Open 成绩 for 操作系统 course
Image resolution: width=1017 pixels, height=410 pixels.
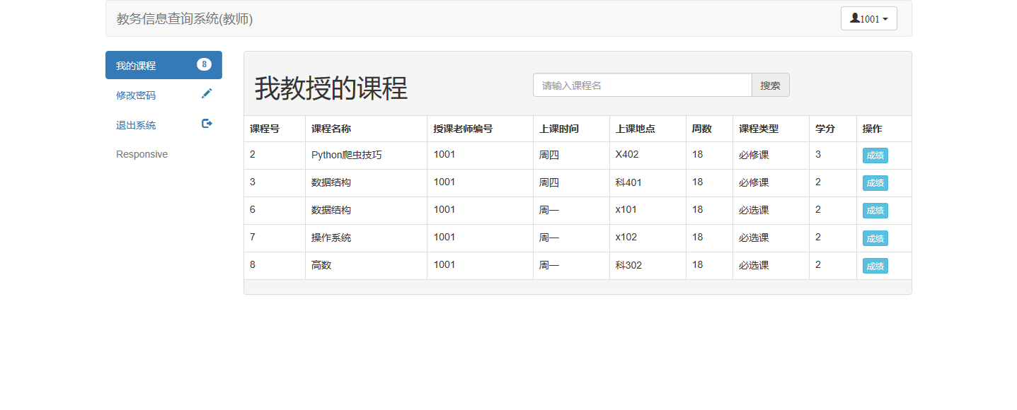(875, 238)
